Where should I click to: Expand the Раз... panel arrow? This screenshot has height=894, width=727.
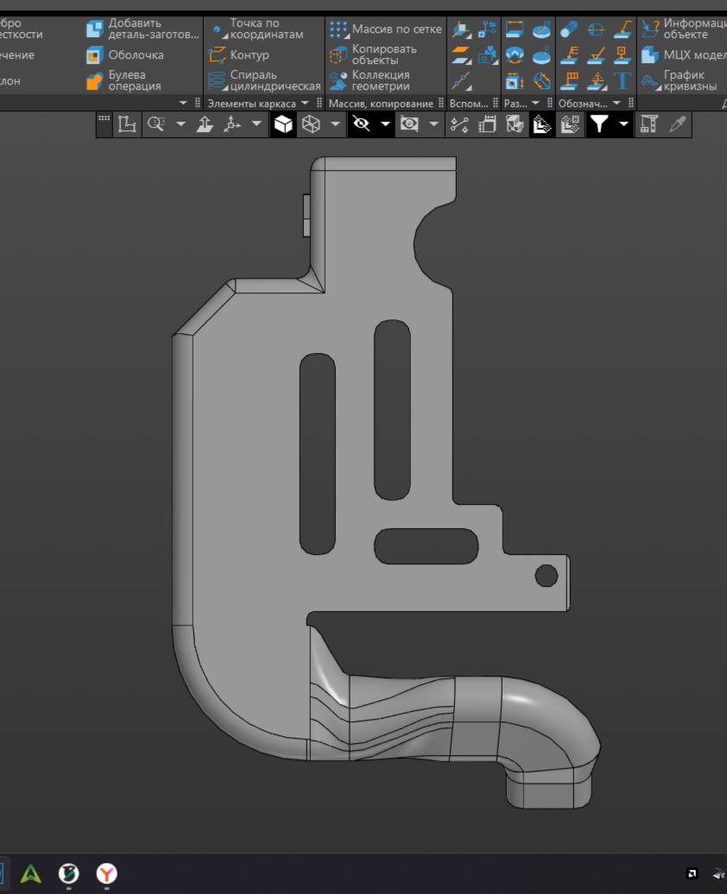point(535,104)
